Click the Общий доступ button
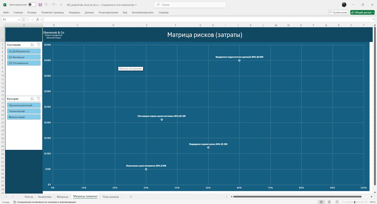The image size is (377, 204). 362,13
